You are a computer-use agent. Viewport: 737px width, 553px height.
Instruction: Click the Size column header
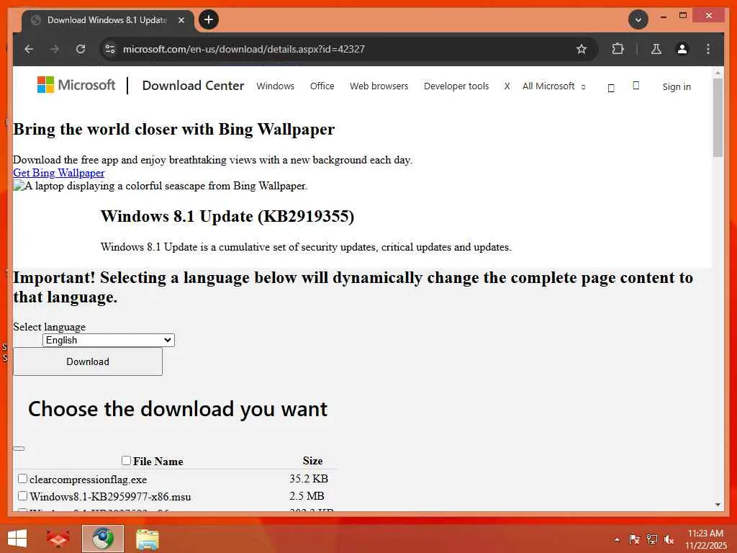coord(312,461)
